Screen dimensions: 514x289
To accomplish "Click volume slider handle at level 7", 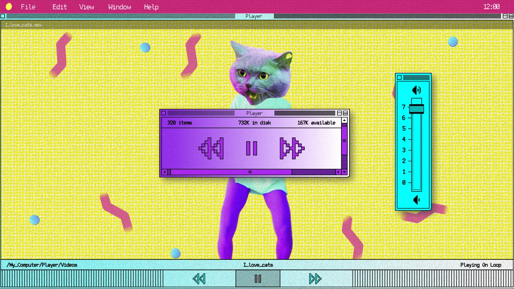I will 416,109.
